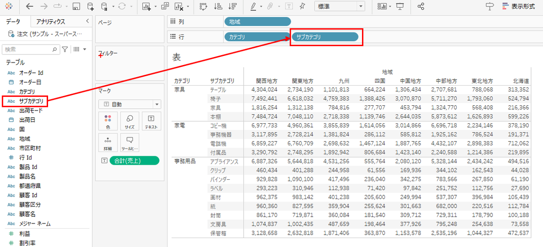Click the 北海道 column header
The height and width of the screenshot is (247, 543).
click(521, 81)
